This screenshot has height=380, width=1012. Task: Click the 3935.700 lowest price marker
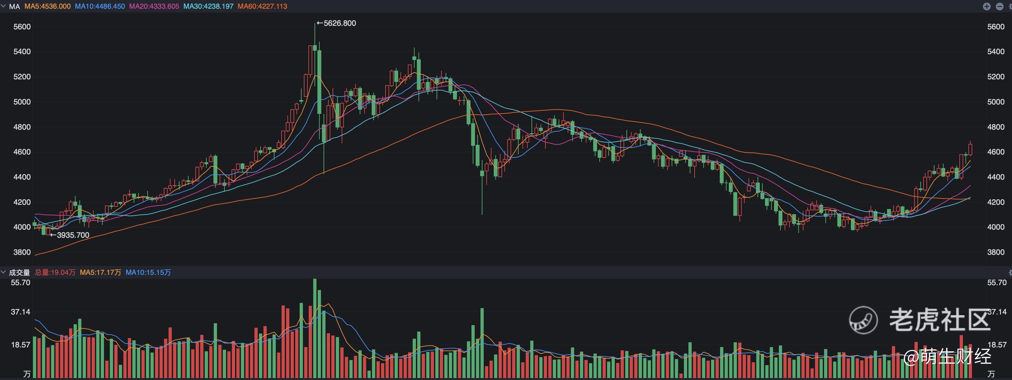tap(69, 235)
